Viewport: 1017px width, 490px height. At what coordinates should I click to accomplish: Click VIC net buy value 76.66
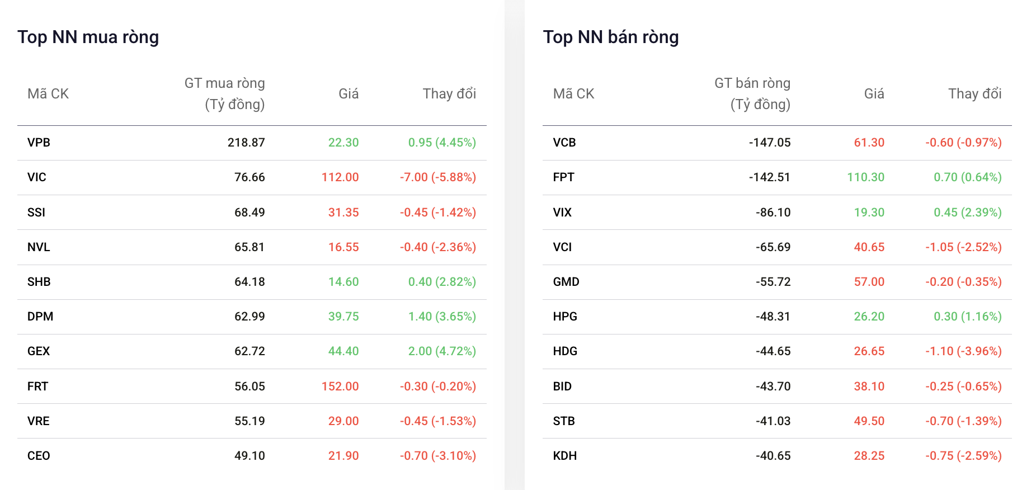[x=249, y=177]
